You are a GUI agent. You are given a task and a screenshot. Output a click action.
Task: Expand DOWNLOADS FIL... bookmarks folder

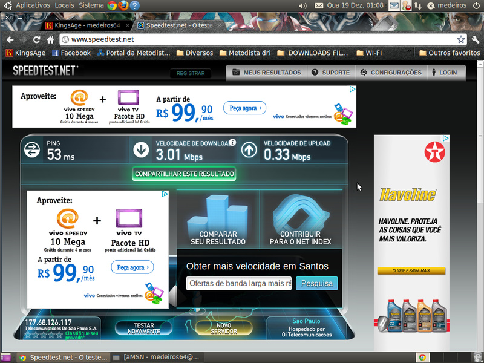[x=313, y=53]
